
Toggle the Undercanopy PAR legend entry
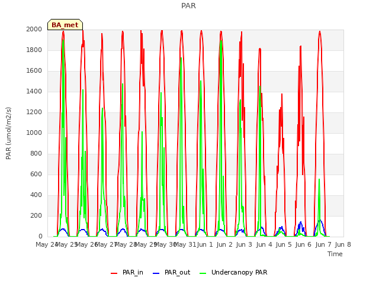click(233, 272)
